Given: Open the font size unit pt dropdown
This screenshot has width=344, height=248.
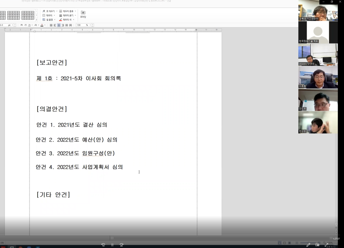Looking at the screenshot, I should coord(12,25).
